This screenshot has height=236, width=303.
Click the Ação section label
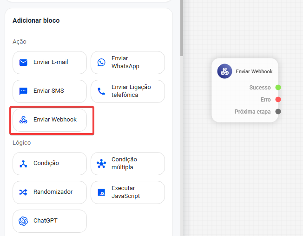click(20, 42)
